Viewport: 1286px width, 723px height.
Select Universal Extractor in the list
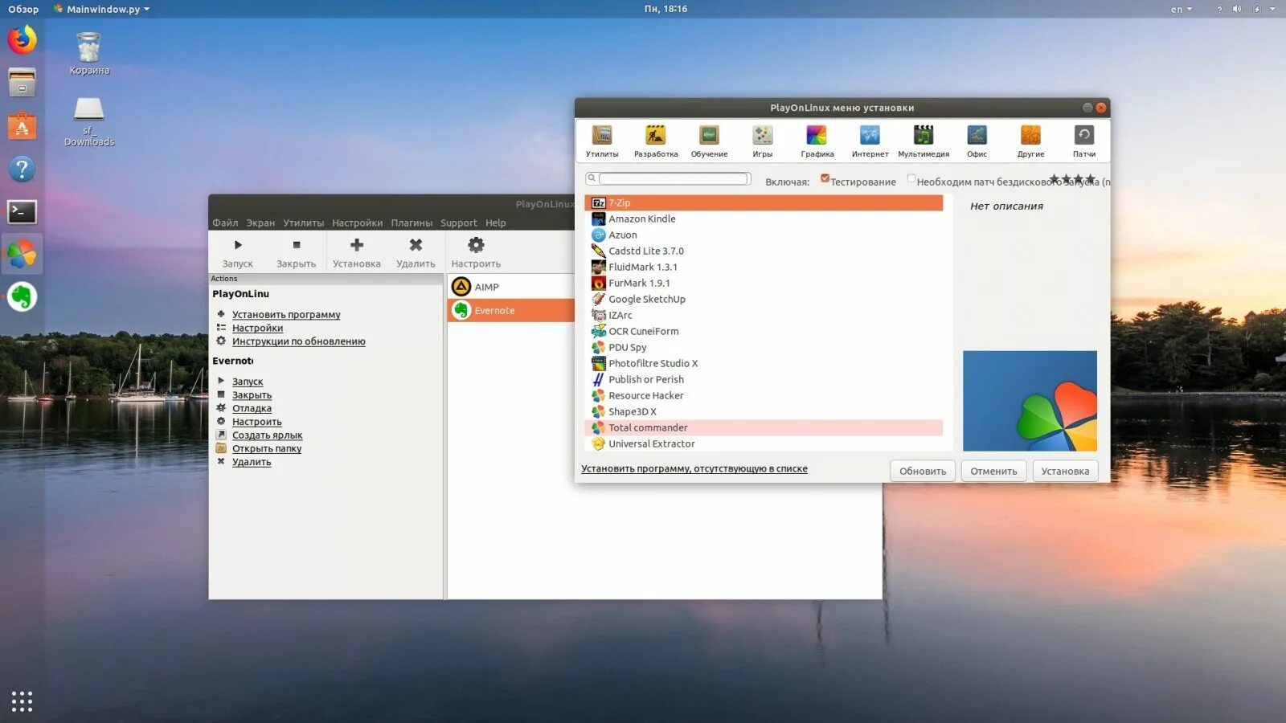click(x=764, y=443)
